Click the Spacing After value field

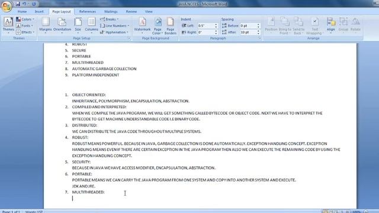pos(248,32)
